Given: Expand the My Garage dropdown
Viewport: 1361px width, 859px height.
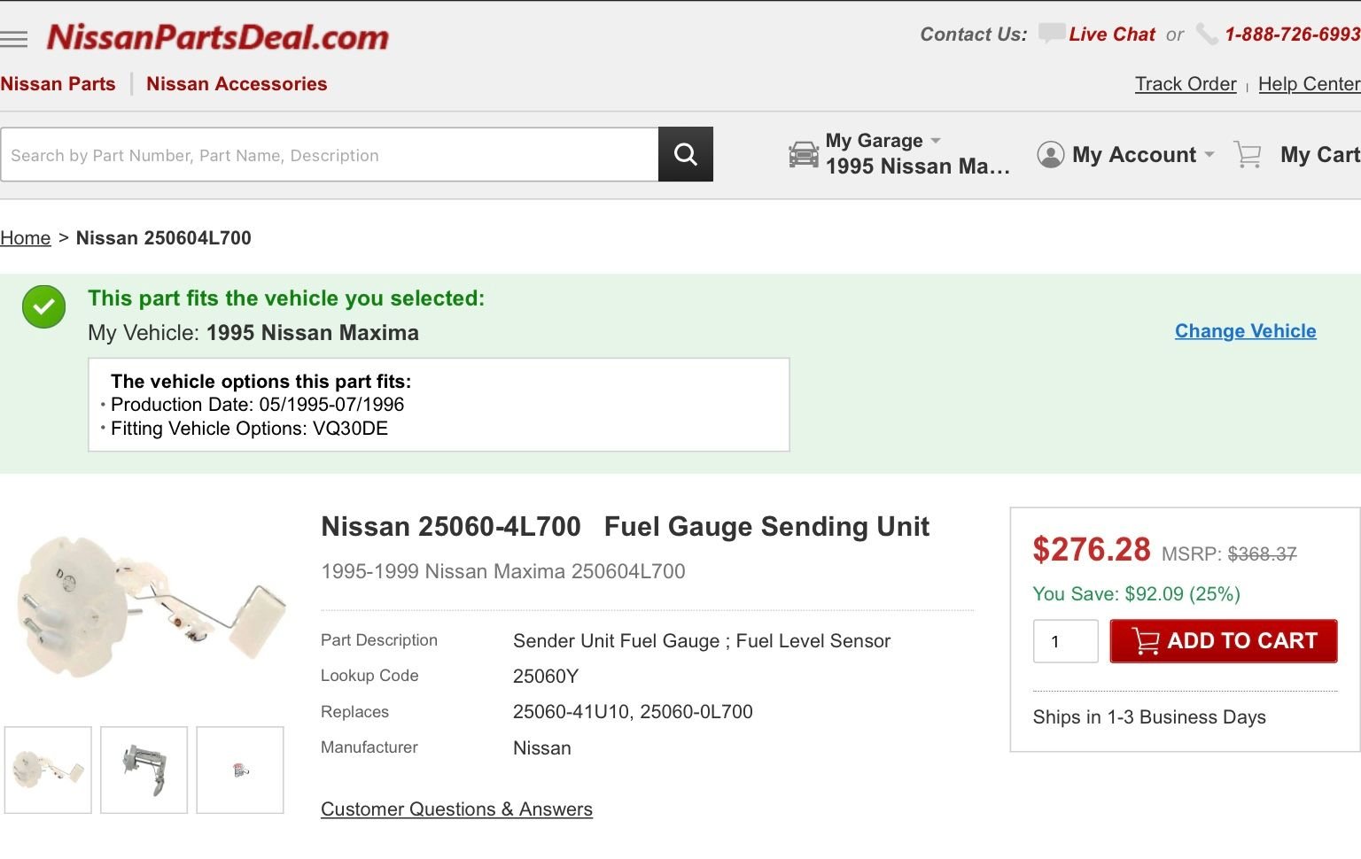Looking at the screenshot, I should pos(936,141).
